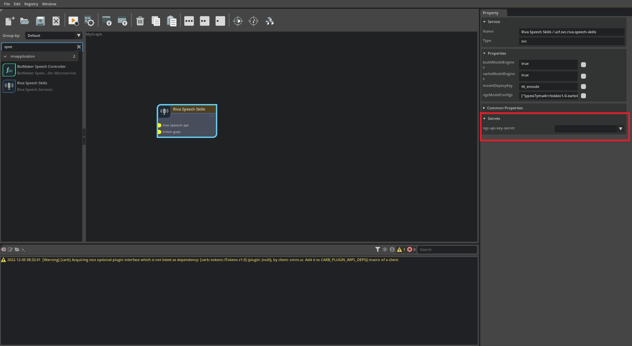Toggle the modelDeployKey checkbox

pos(583,87)
